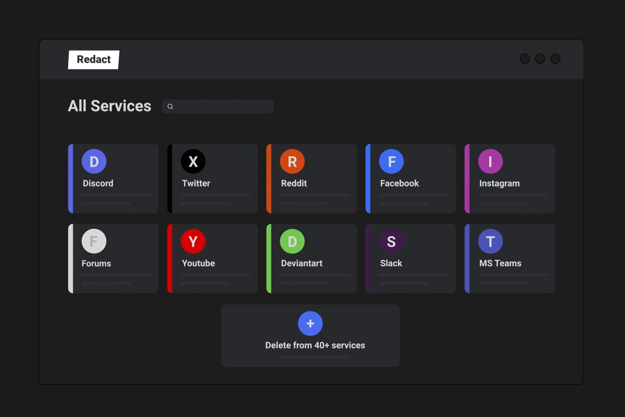Select the Youtube service name label
Image resolution: width=625 pixels, height=417 pixels.
pos(198,263)
